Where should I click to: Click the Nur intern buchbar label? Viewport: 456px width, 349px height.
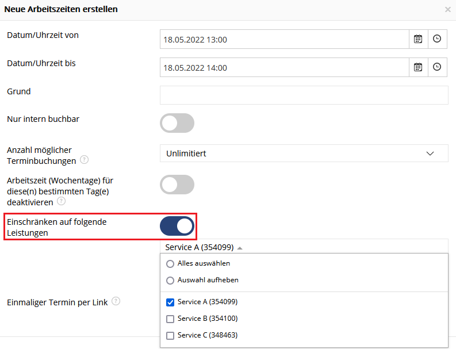43,119
